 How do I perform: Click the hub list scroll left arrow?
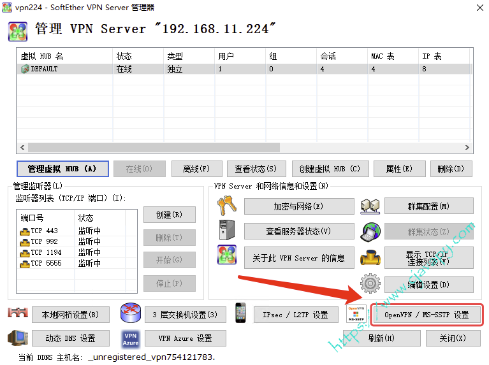click(x=22, y=147)
